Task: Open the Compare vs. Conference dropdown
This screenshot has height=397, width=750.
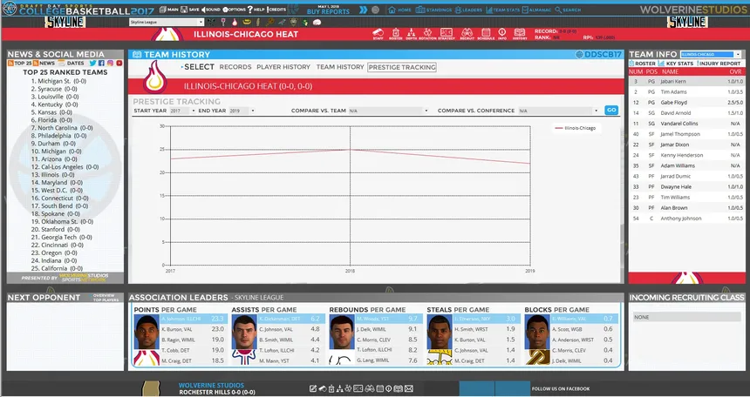Action: click(559, 111)
